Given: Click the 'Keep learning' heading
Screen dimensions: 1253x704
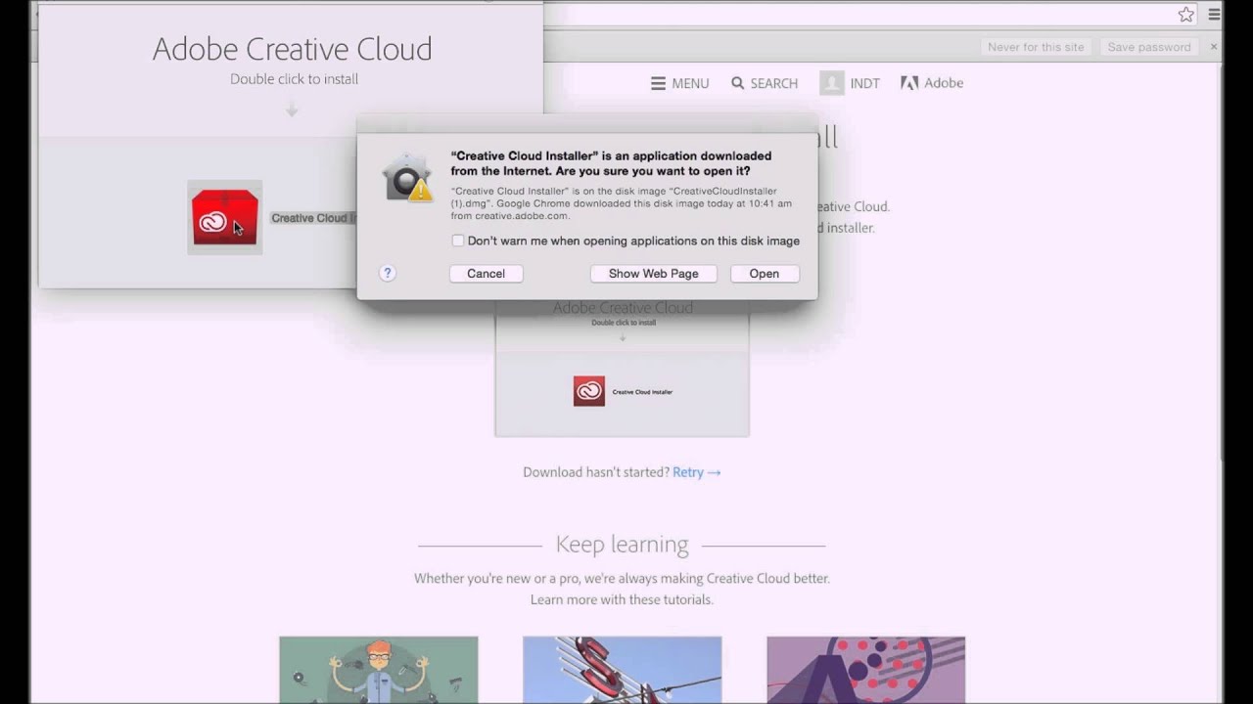Looking at the screenshot, I should pyautogui.click(x=622, y=545).
